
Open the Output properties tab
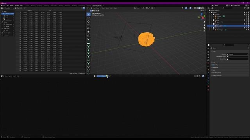(x=208, y=54)
